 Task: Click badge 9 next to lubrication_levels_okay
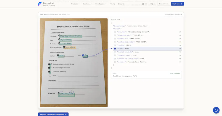tap(115, 59)
